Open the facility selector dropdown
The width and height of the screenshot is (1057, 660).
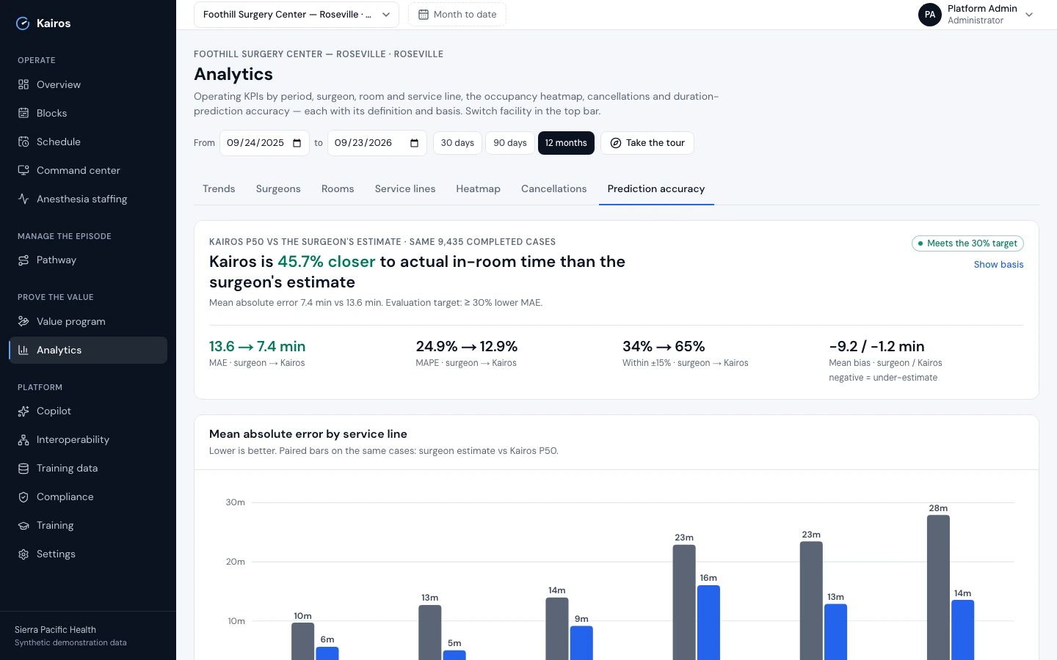click(297, 15)
